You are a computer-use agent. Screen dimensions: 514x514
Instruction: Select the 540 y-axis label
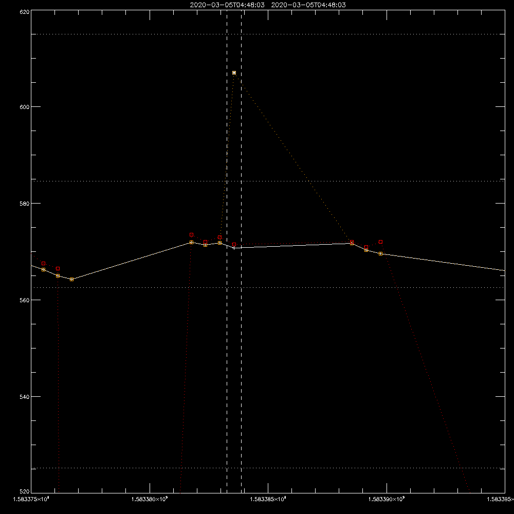(x=25, y=397)
